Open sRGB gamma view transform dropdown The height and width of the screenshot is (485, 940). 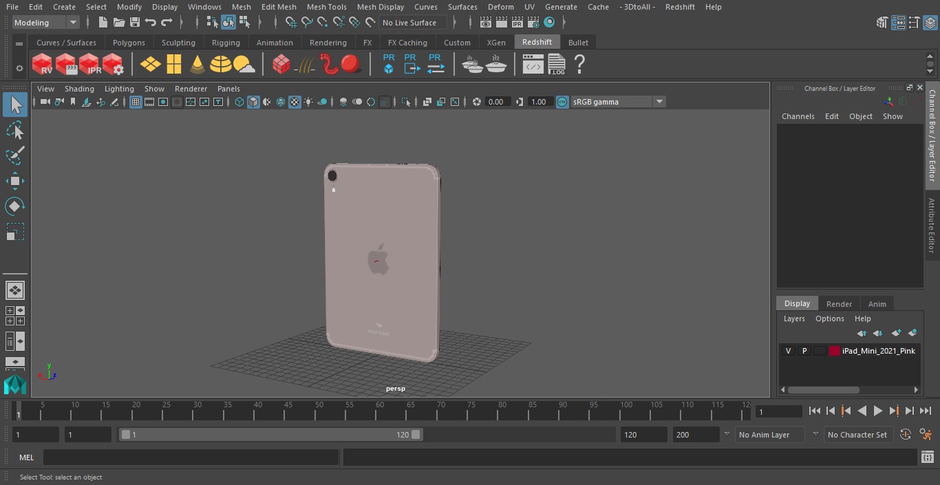point(617,102)
